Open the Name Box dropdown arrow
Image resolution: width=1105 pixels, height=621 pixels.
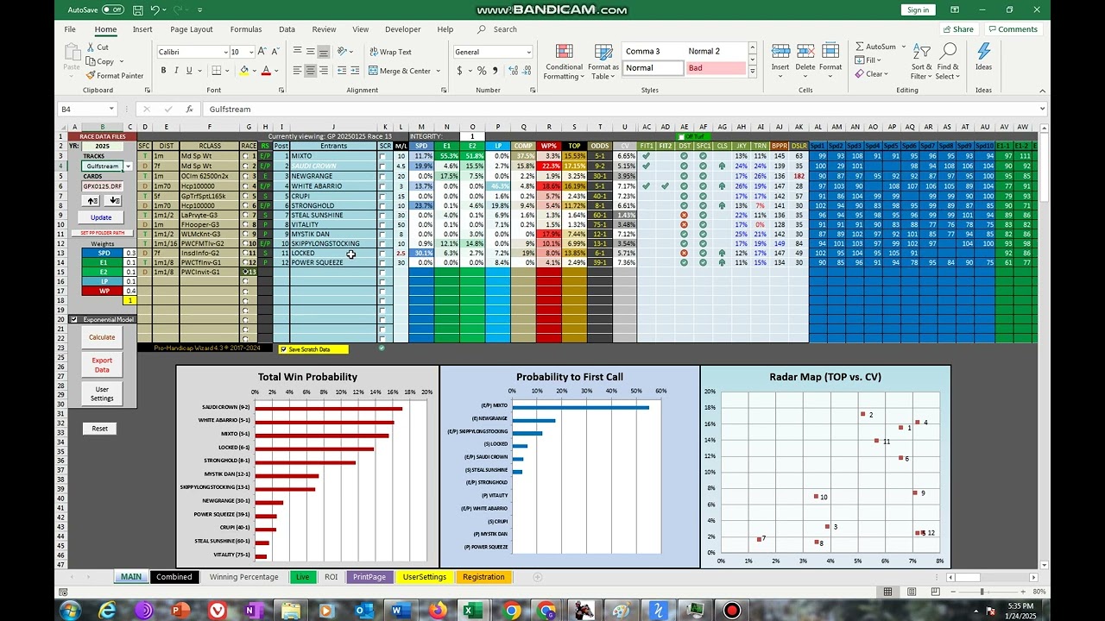tap(111, 109)
